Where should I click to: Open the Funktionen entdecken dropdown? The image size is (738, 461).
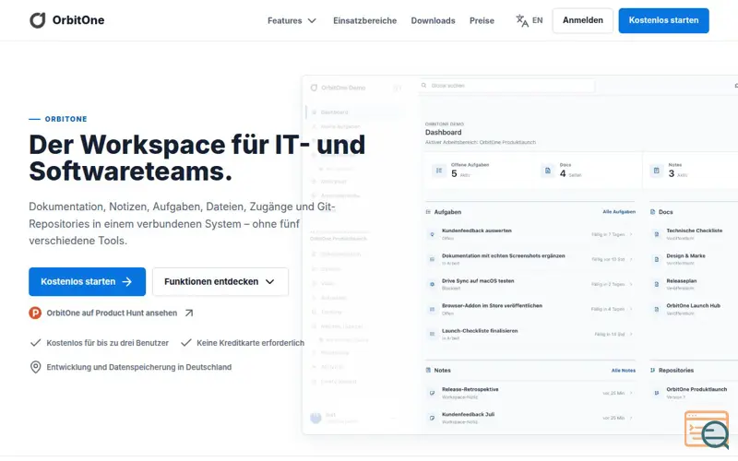(220, 282)
